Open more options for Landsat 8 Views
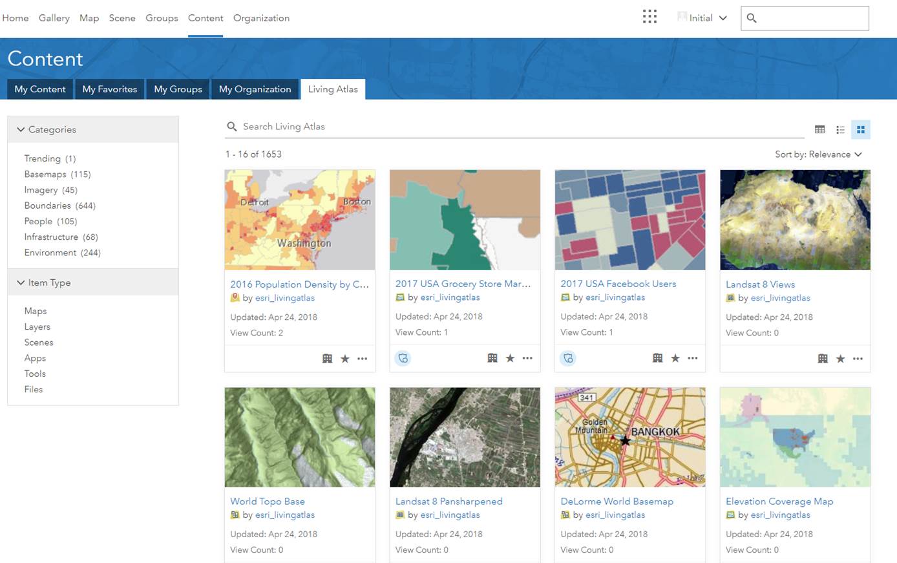 click(x=858, y=359)
